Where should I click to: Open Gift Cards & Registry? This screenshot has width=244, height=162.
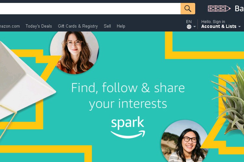point(78,26)
